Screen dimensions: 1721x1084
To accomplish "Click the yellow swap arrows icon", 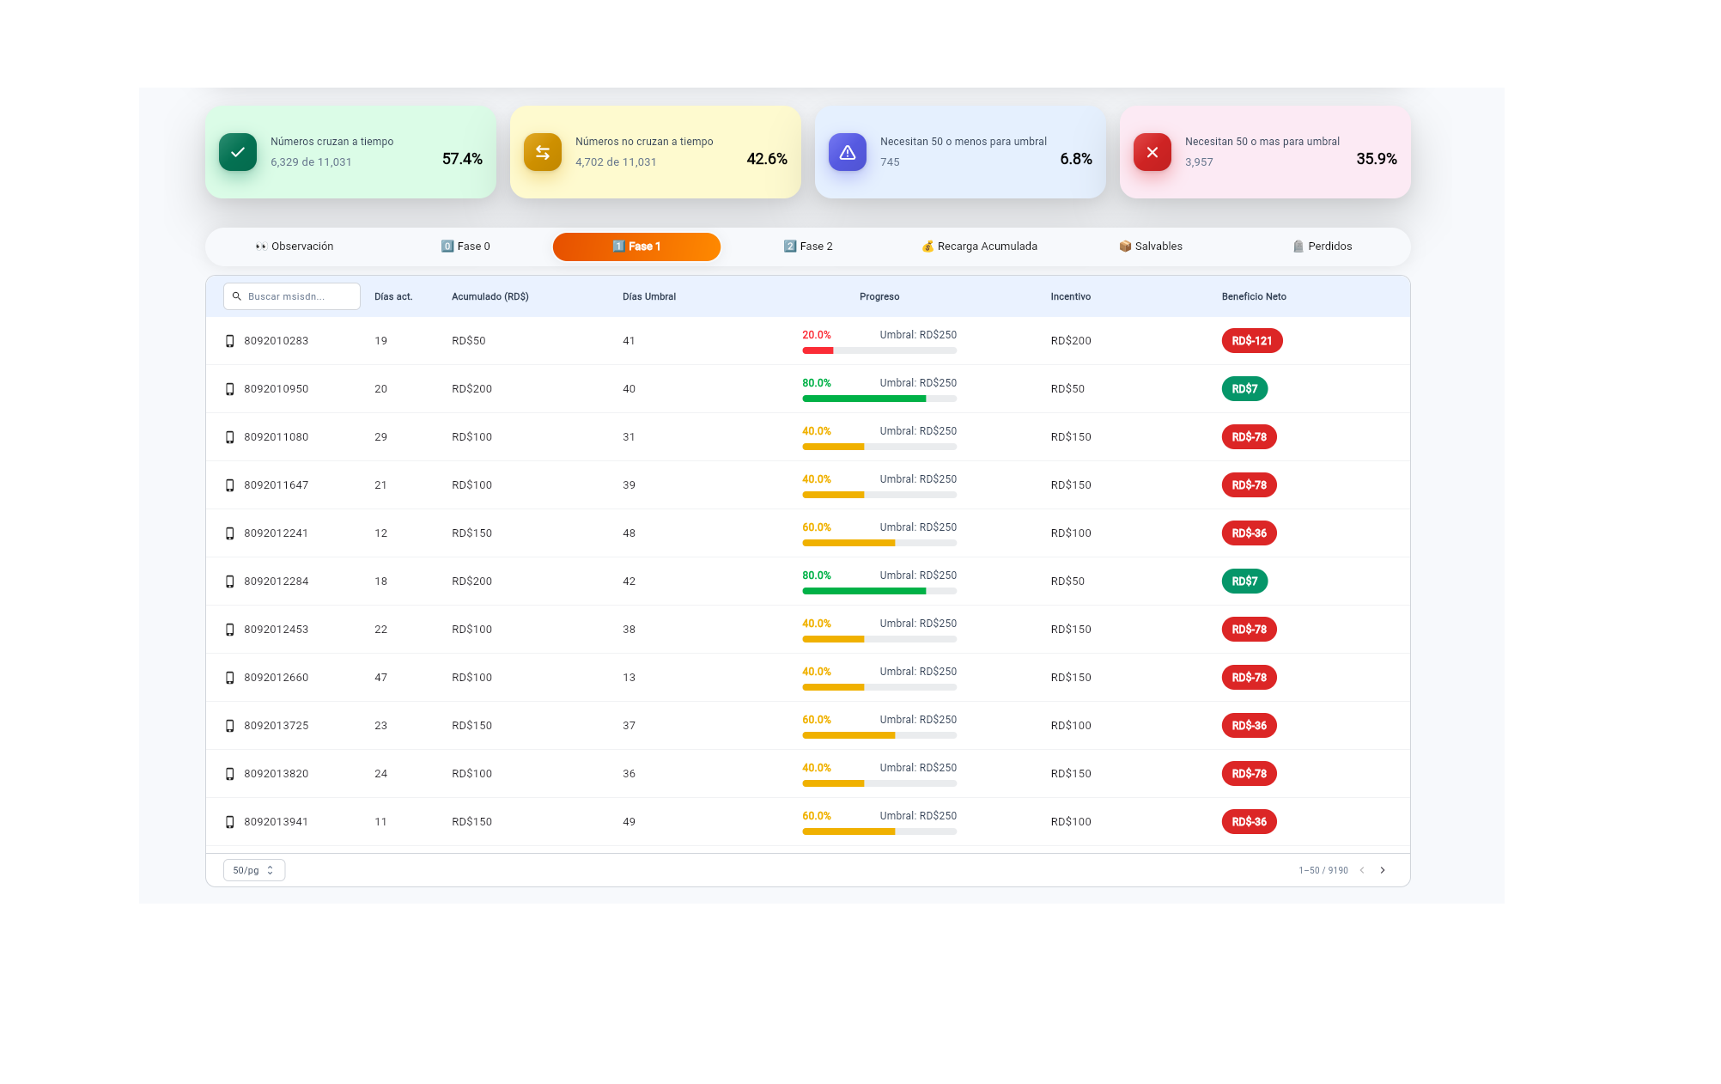I will pos(543,152).
